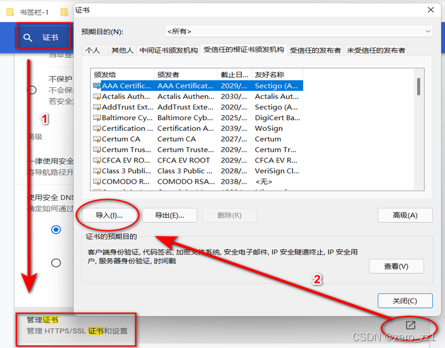
Task: Select the COMODO RSA... issuer cell
Action: pyautogui.click(x=186, y=181)
